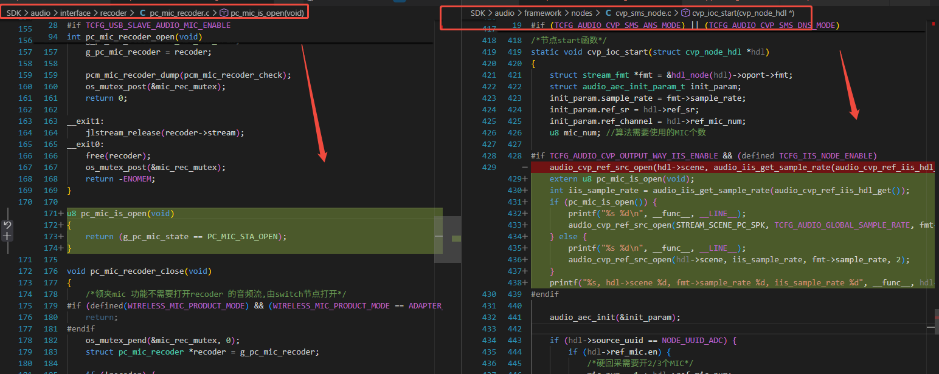Open the pc_mic_is_open(void) symbol breadcrumb
Screen dimensions: 939x374
click(x=262, y=12)
